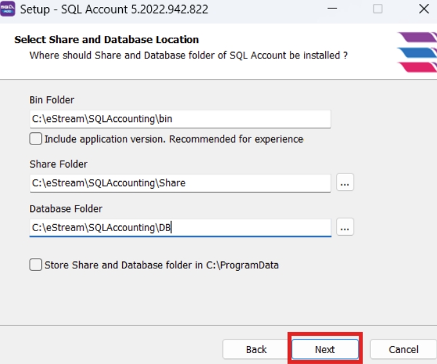Close the SQL Account setup window
This screenshot has width=437, height=364.
coord(423,9)
